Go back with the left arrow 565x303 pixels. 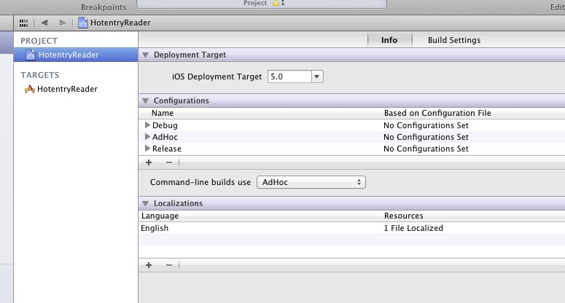coord(44,23)
